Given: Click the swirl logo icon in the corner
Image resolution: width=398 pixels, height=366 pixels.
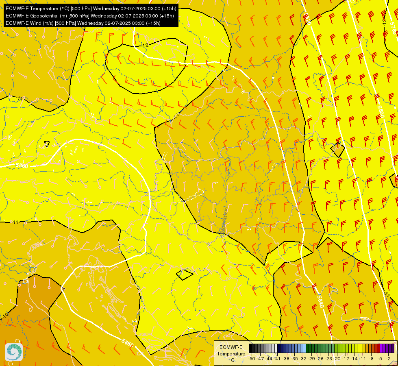Looking at the screenshot, I should point(14,352).
